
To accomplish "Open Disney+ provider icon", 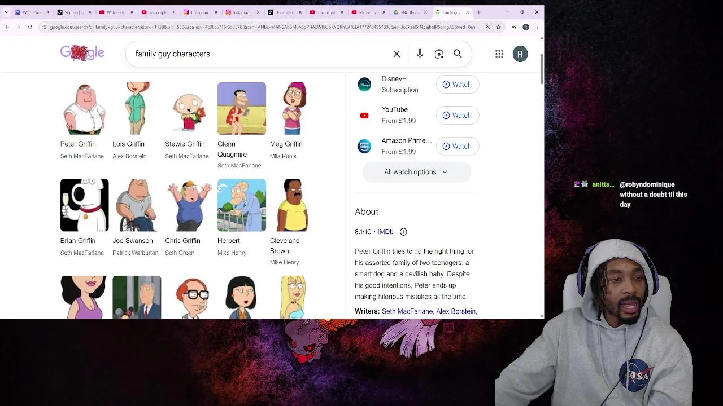I will [364, 85].
